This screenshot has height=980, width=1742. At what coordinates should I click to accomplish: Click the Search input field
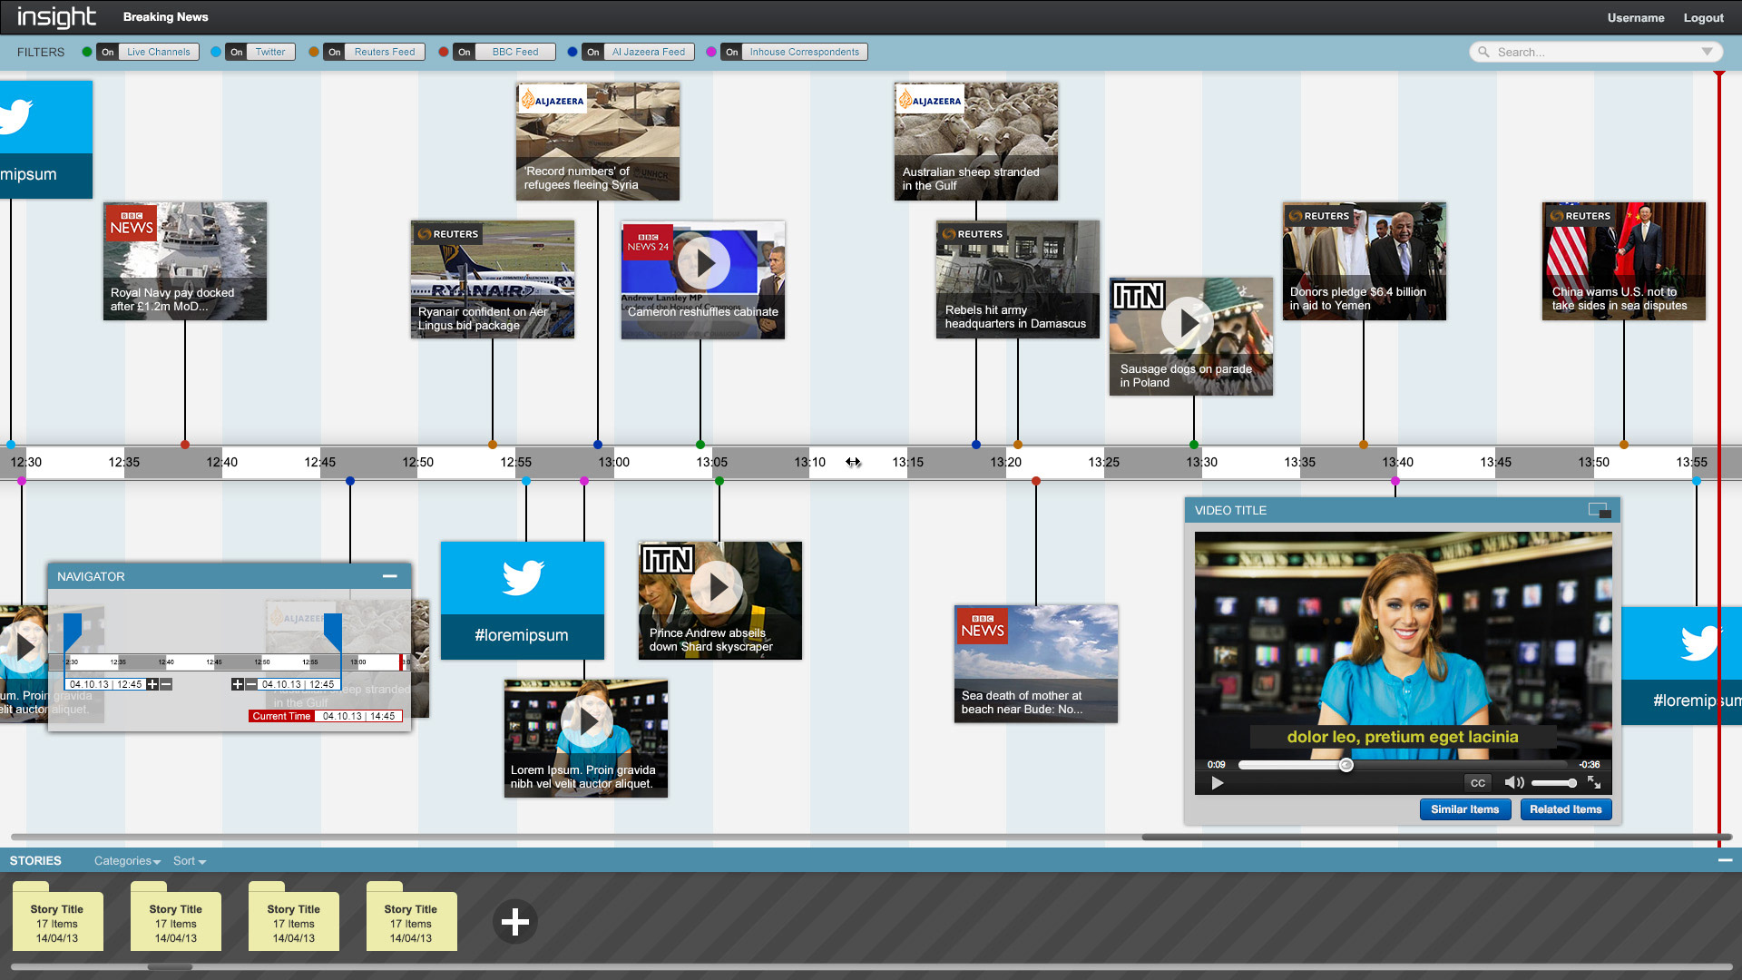1594,52
